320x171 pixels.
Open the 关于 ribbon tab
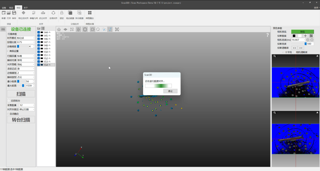(25, 8)
